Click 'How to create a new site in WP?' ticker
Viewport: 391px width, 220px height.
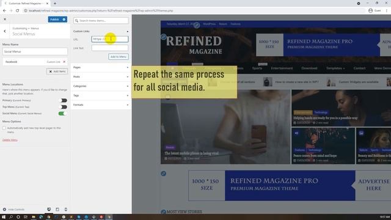click(x=297, y=82)
